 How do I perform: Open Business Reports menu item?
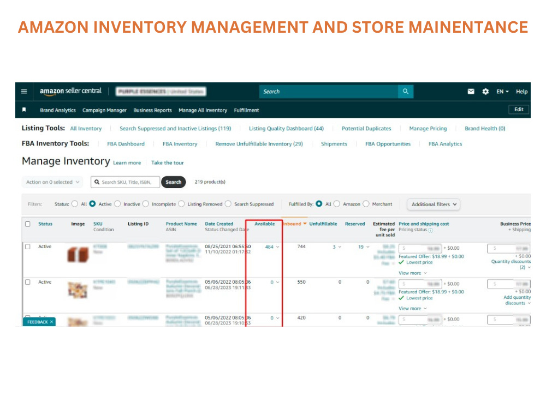click(x=152, y=110)
